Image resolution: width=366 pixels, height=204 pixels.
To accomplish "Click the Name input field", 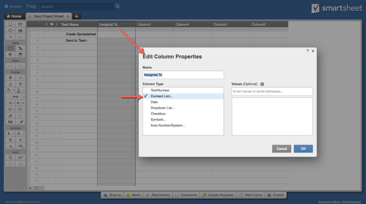I will coord(183,75).
